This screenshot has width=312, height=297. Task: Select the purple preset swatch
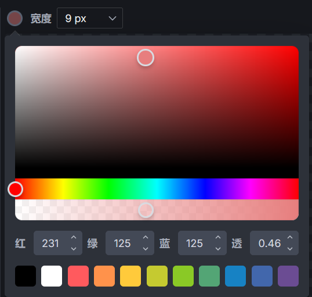click(288, 276)
